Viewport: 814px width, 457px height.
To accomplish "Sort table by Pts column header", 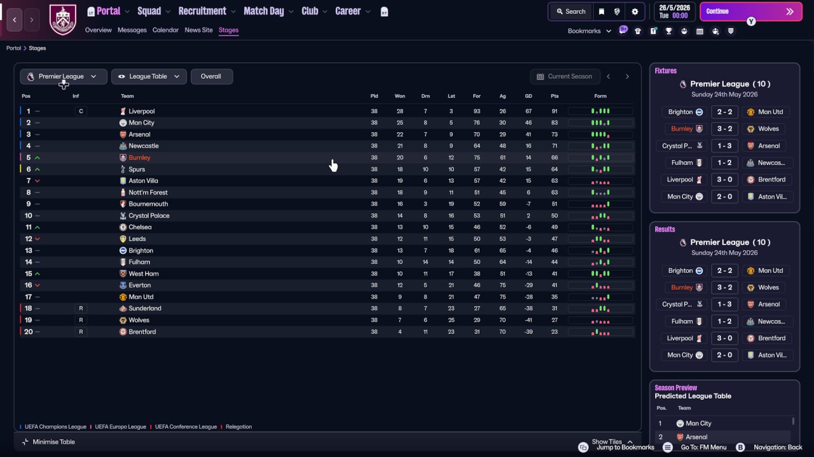I will (555, 96).
